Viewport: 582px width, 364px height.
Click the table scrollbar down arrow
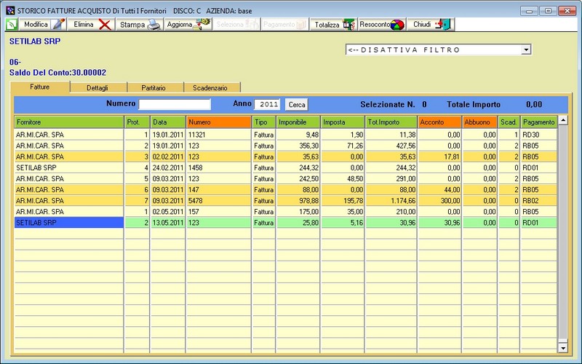pyautogui.click(x=563, y=348)
